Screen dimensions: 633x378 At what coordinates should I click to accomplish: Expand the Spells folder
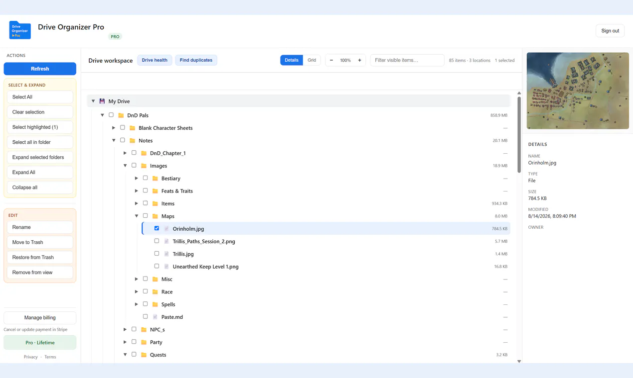(137, 304)
